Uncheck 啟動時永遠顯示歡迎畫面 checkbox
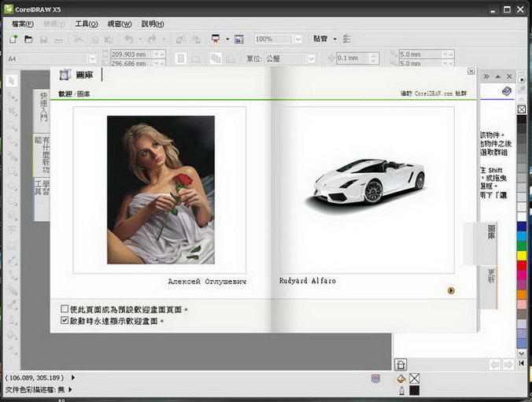 point(65,321)
